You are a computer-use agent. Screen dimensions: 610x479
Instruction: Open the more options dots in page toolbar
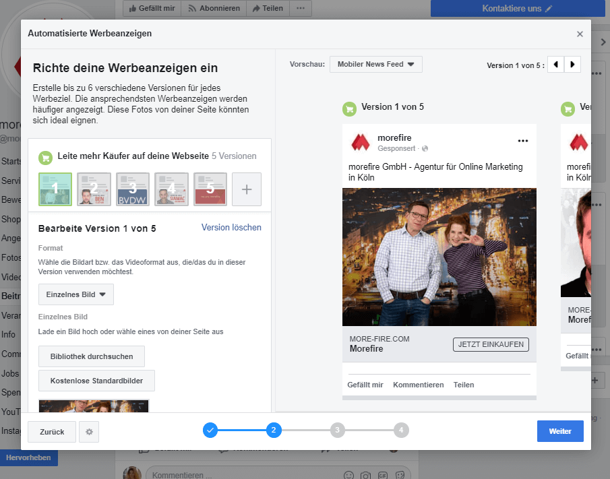click(301, 8)
